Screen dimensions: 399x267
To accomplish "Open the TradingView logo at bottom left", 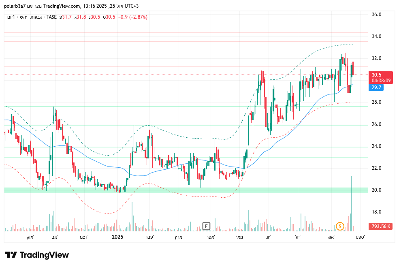I will click(36, 255).
